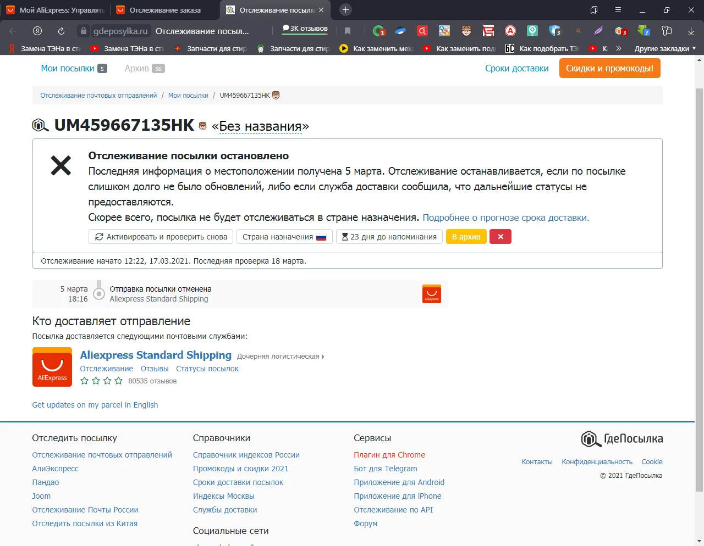
Task: Bookmark this page with the flag icon
Action: tap(348, 31)
